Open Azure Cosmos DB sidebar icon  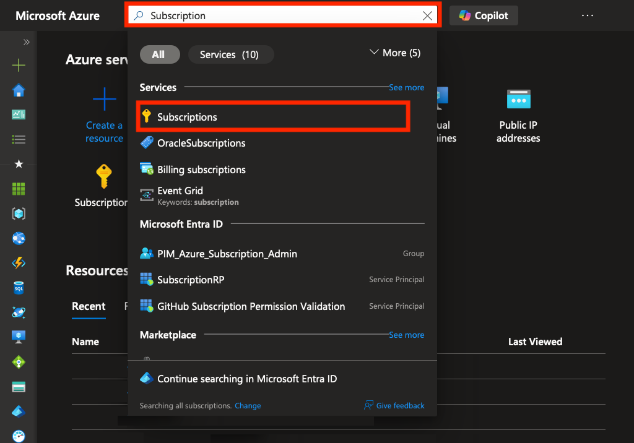click(19, 312)
